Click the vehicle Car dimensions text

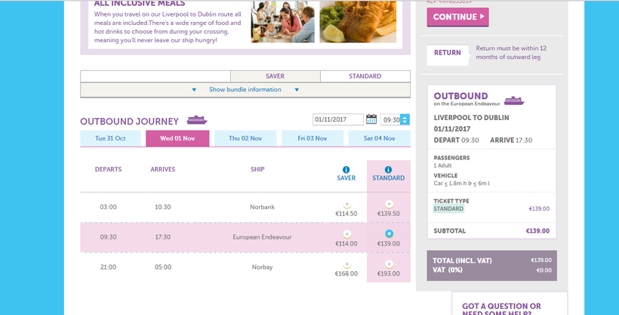[461, 184]
